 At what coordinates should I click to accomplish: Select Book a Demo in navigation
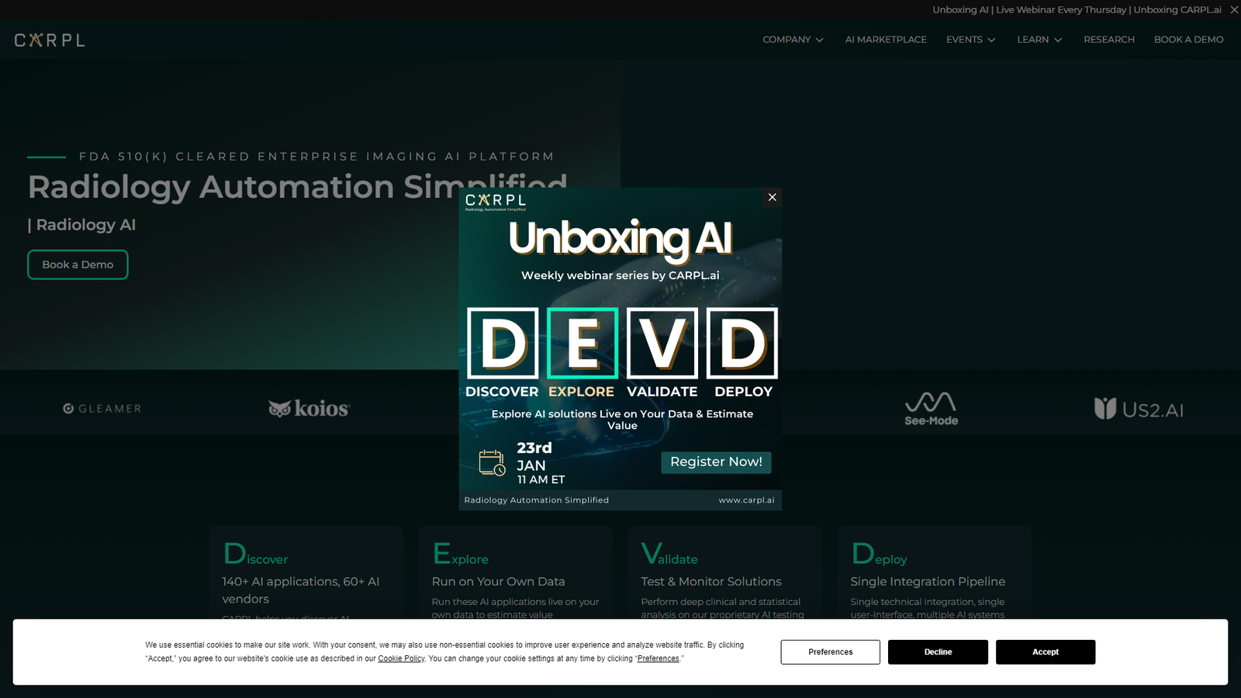point(1188,40)
